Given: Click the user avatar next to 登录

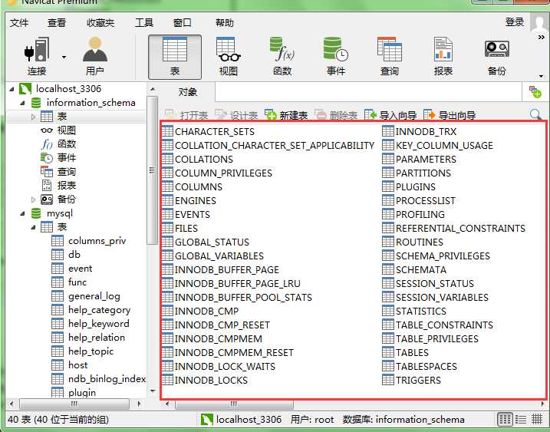Looking at the screenshot, I should 539,23.
